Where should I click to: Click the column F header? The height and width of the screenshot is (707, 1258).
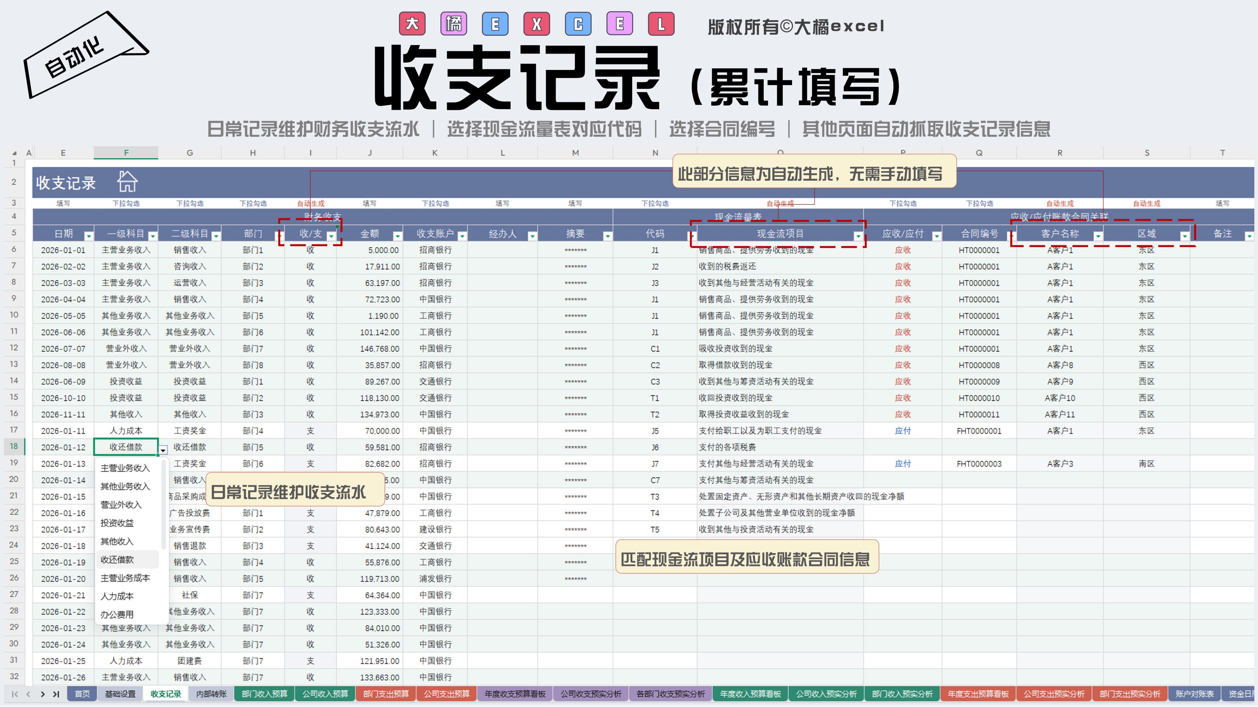point(126,153)
